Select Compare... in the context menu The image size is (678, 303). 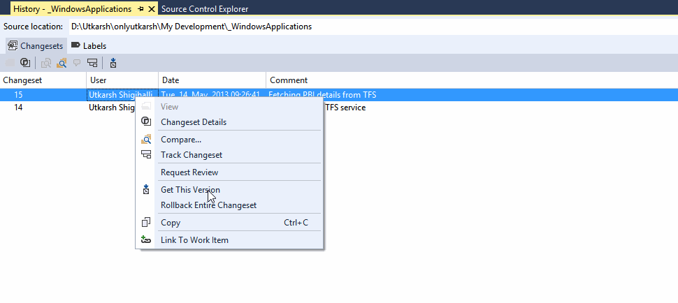tap(181, 140)
